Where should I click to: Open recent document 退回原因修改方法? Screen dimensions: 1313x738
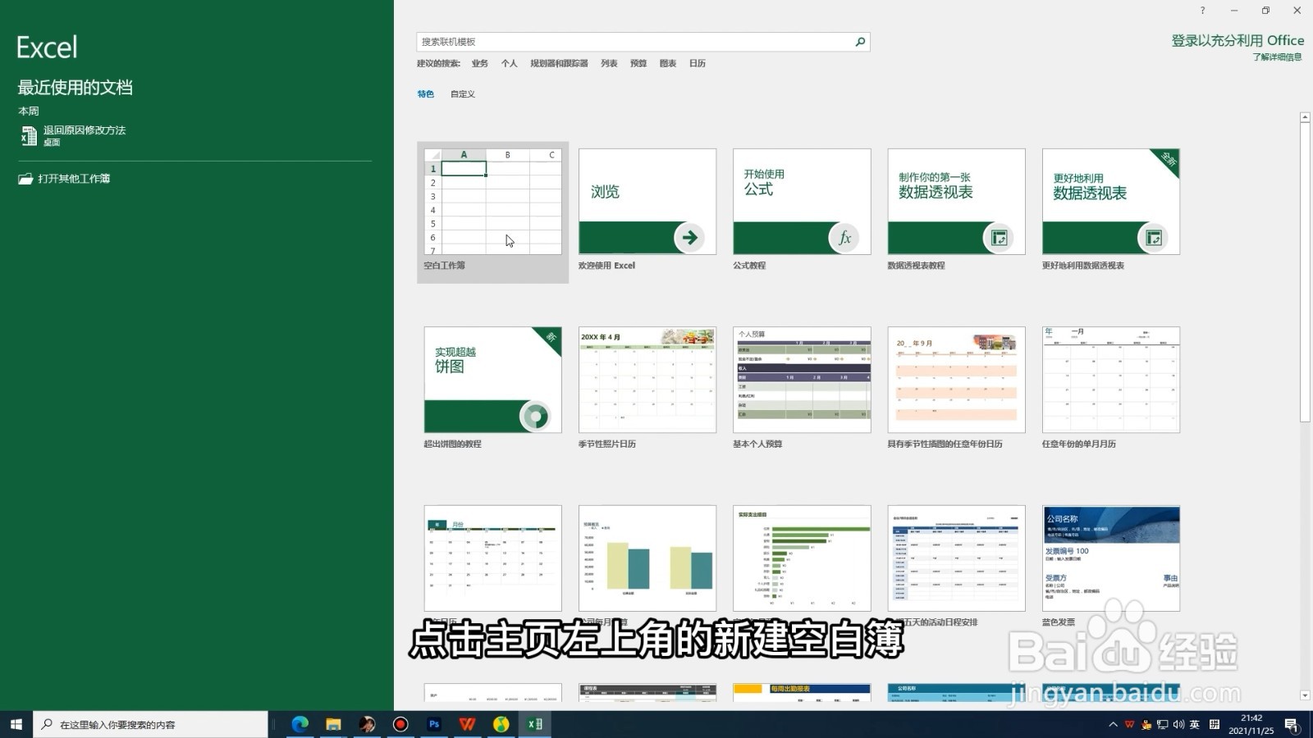click(85, 135)
